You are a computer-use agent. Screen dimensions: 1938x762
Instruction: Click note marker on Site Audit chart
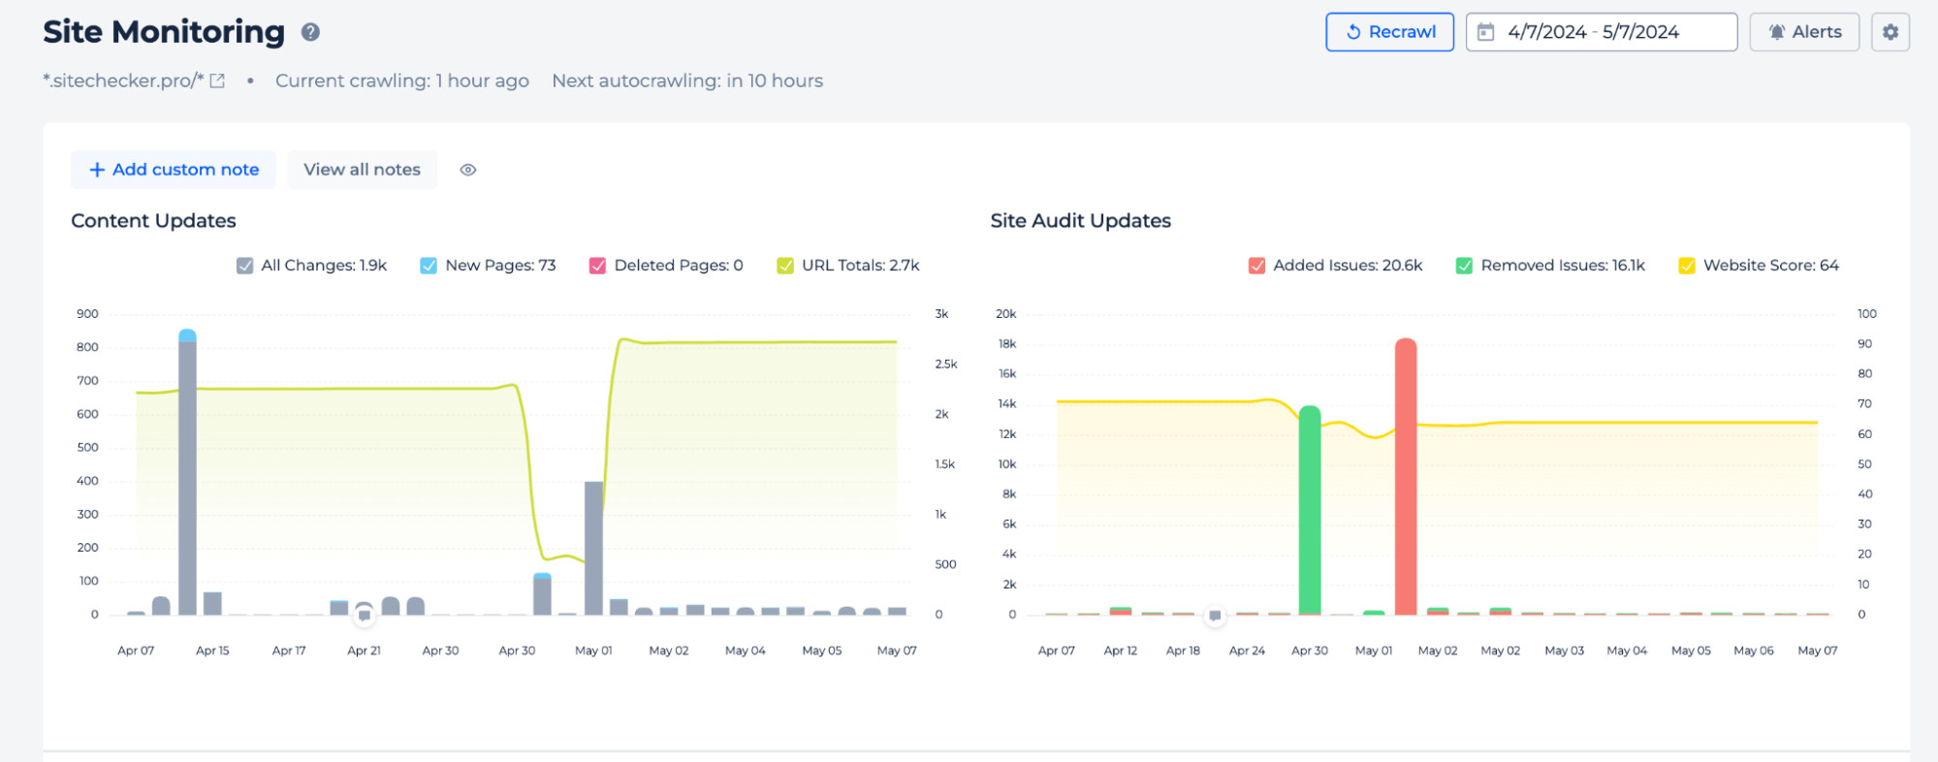point(1215,616)
